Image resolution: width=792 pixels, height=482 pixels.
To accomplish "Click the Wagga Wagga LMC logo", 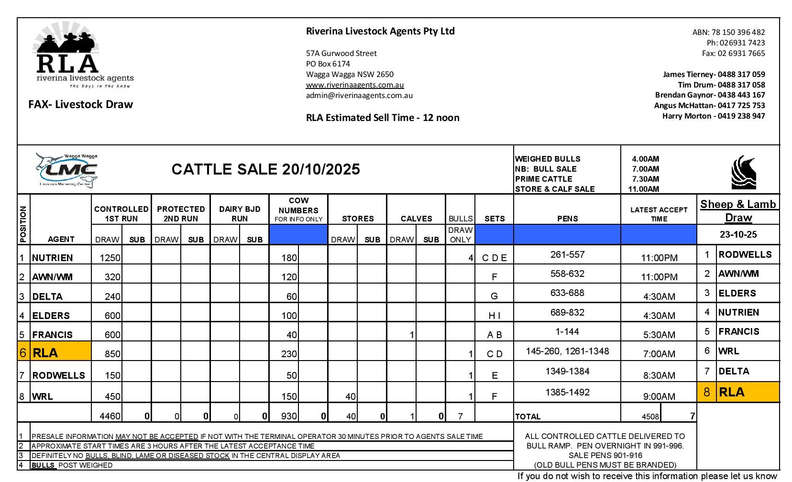I will [x=67, y=170].
